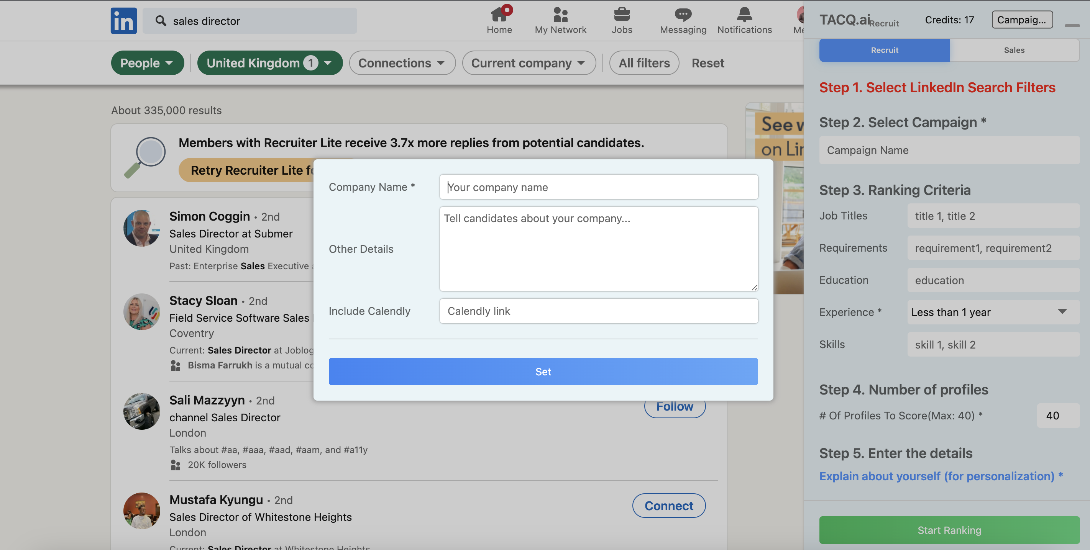1090x550 pixels.
Task: Switch to the Recruit tab
Action: point(884,50)
